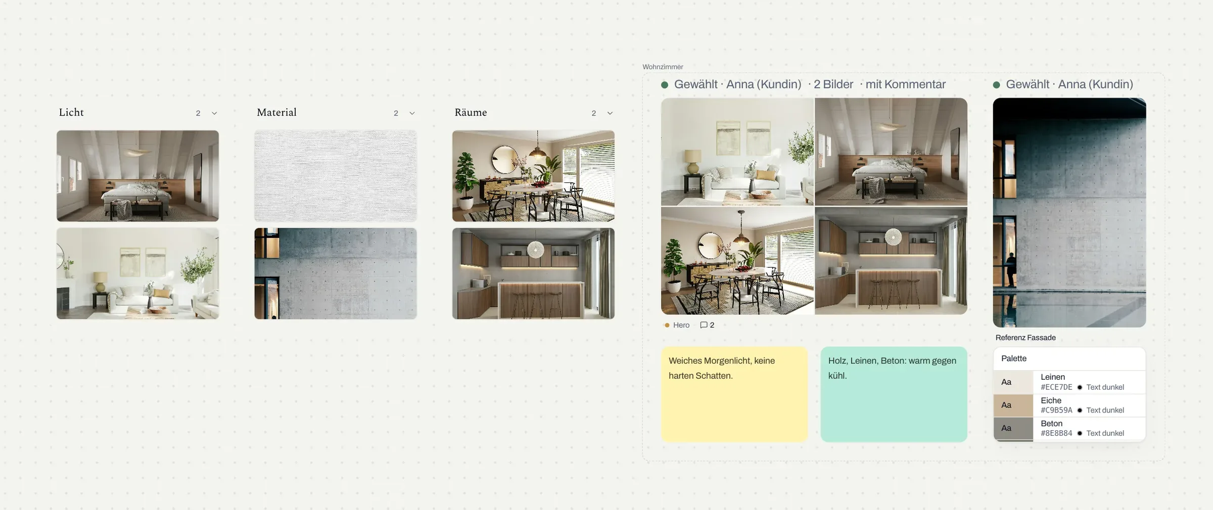Click the Eiche 'Text dunkel' contrast dot
1213x510 pixels.
point(1080,411)
